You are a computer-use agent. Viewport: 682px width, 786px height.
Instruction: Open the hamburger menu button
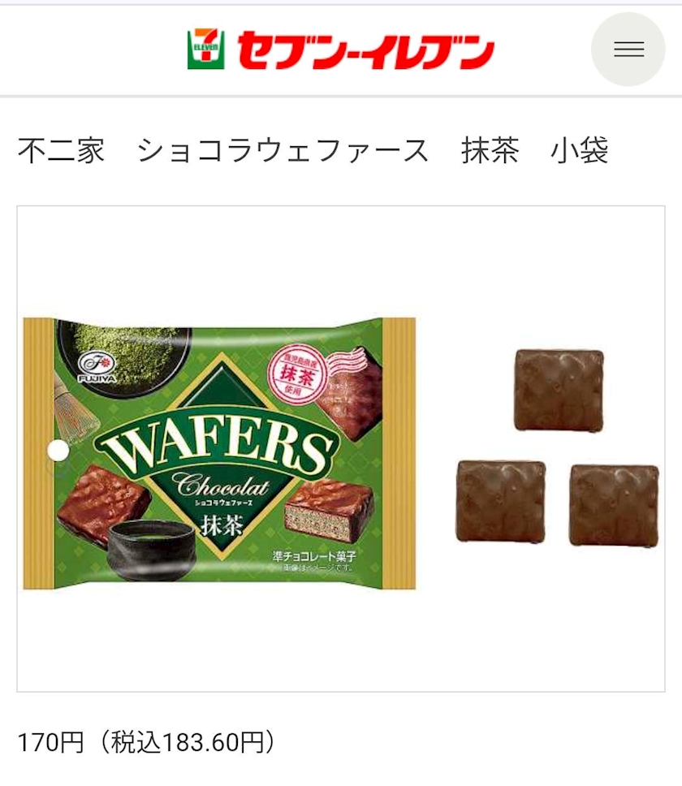[628, 49]
